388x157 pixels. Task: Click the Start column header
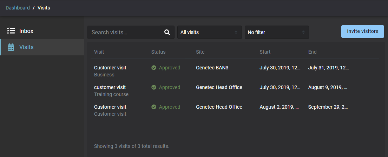(x=265, y=52)
